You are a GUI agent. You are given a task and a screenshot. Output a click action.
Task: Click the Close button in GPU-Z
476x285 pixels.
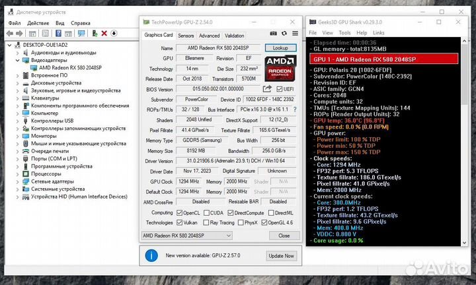284,236
